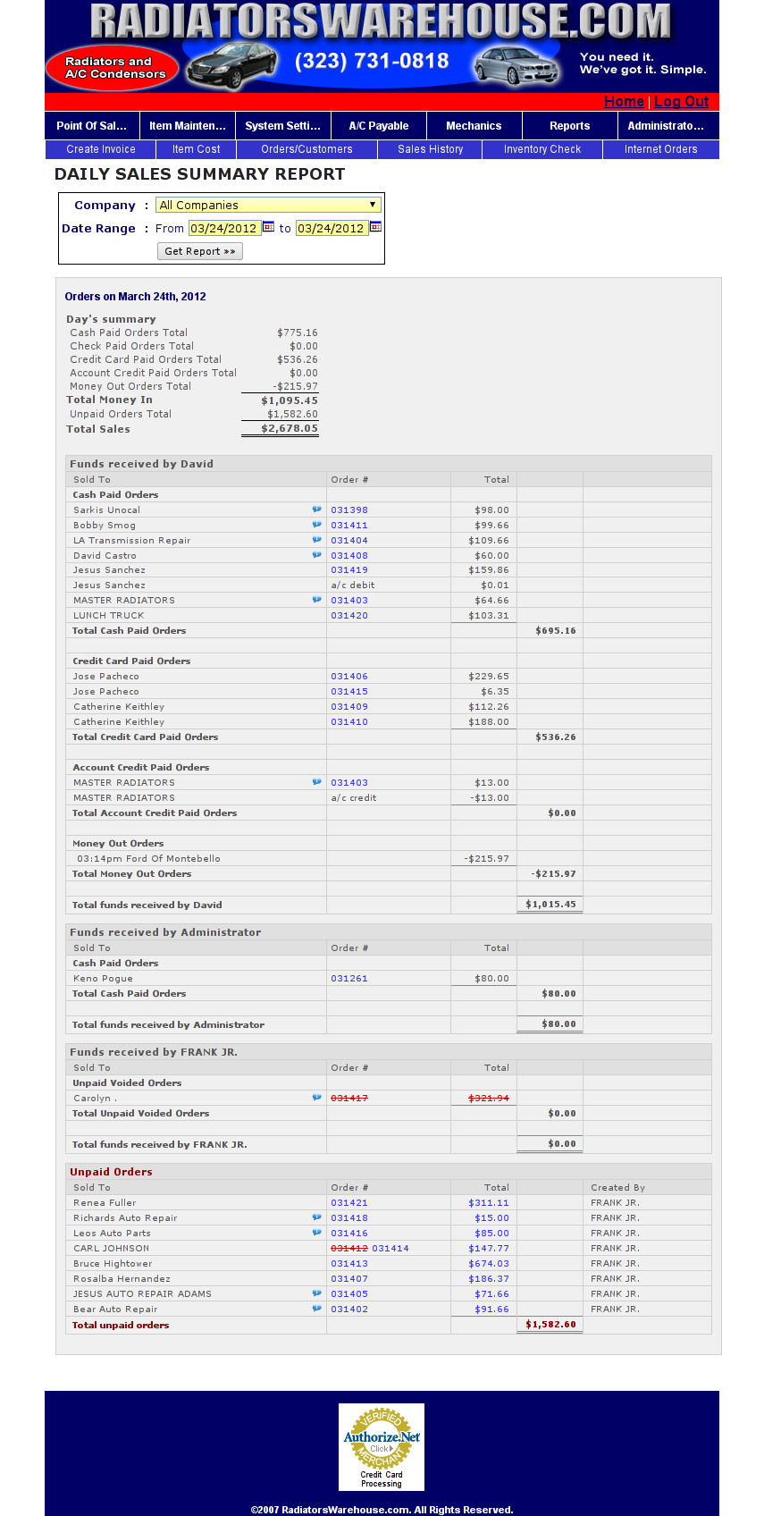Open order link 031404
This screenshot has height=1516, width=764.
point(349,541)
